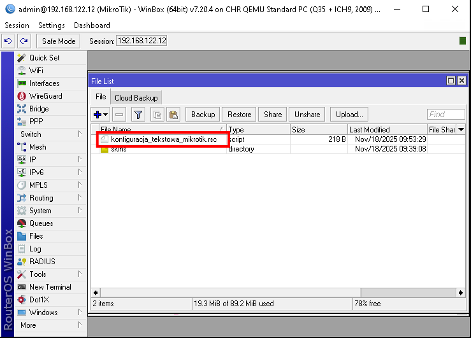
Task: Switch to the File tab
Action: [101, 97]
